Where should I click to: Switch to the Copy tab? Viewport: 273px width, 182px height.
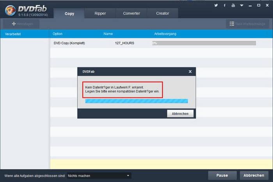[x=69, y=13]
